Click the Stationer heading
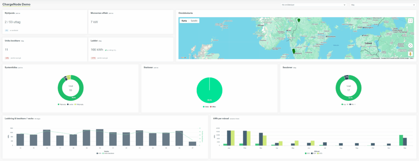 [148, 67]
